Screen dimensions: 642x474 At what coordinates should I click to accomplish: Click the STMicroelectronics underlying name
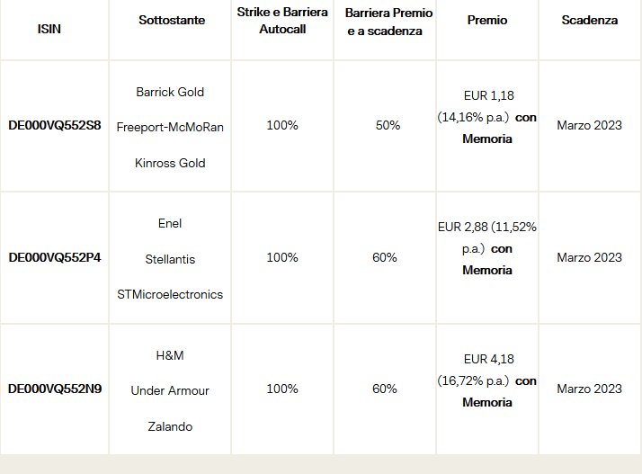click(170, 294)
